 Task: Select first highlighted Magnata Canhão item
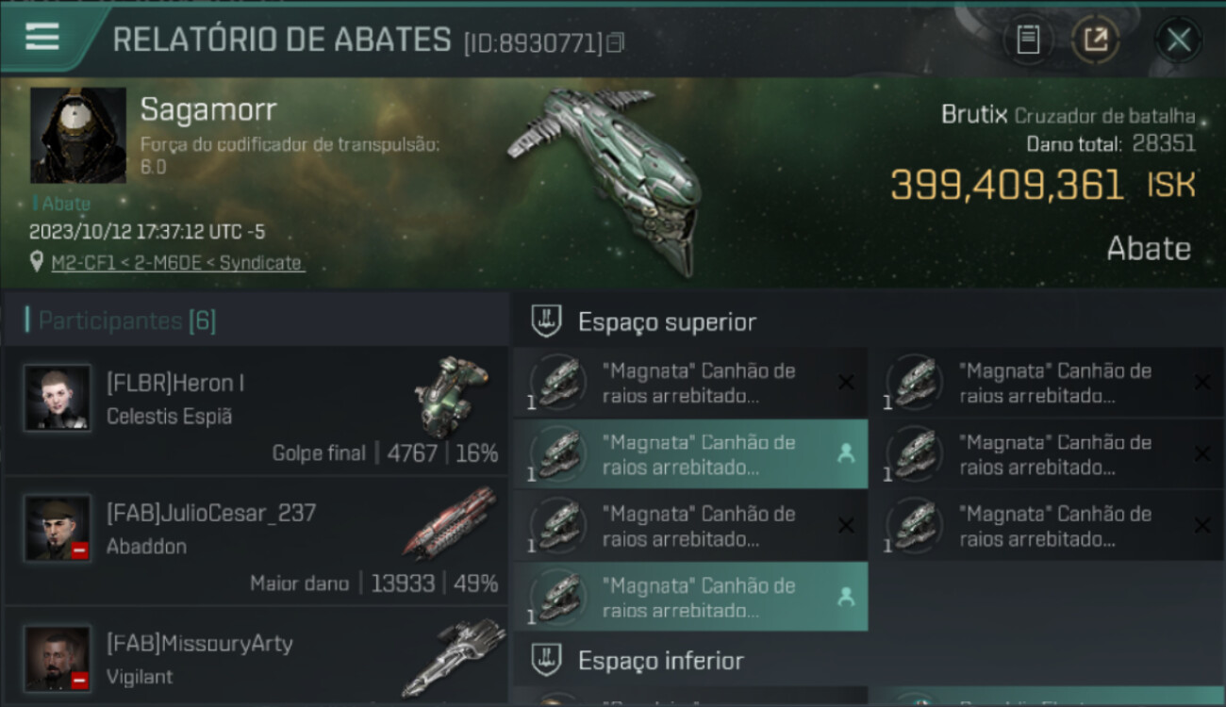pos(690,454)
